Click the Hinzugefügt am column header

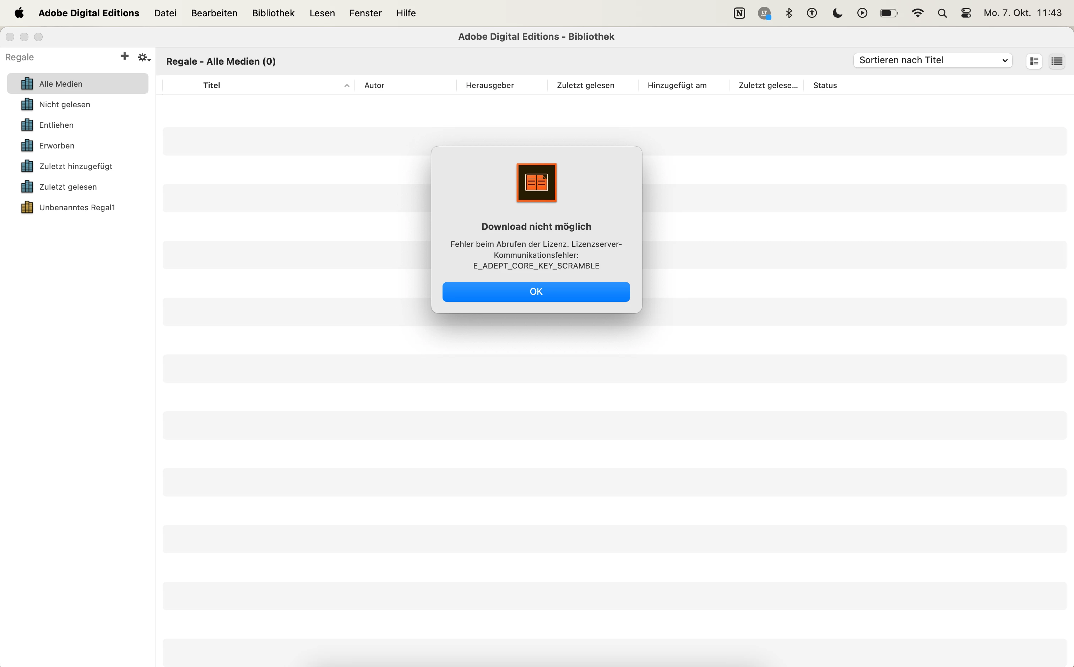click(677, 86)
